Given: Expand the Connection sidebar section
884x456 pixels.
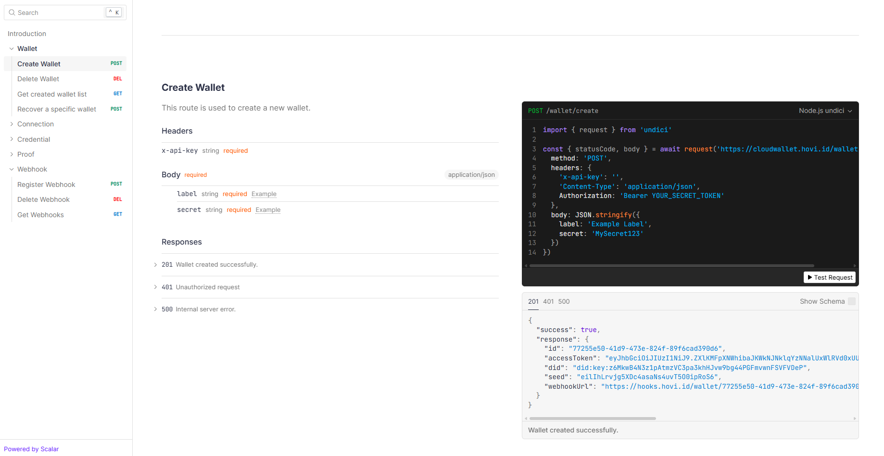Looking at the screenshot, I should pyautogui.click(x=12, y=124).
